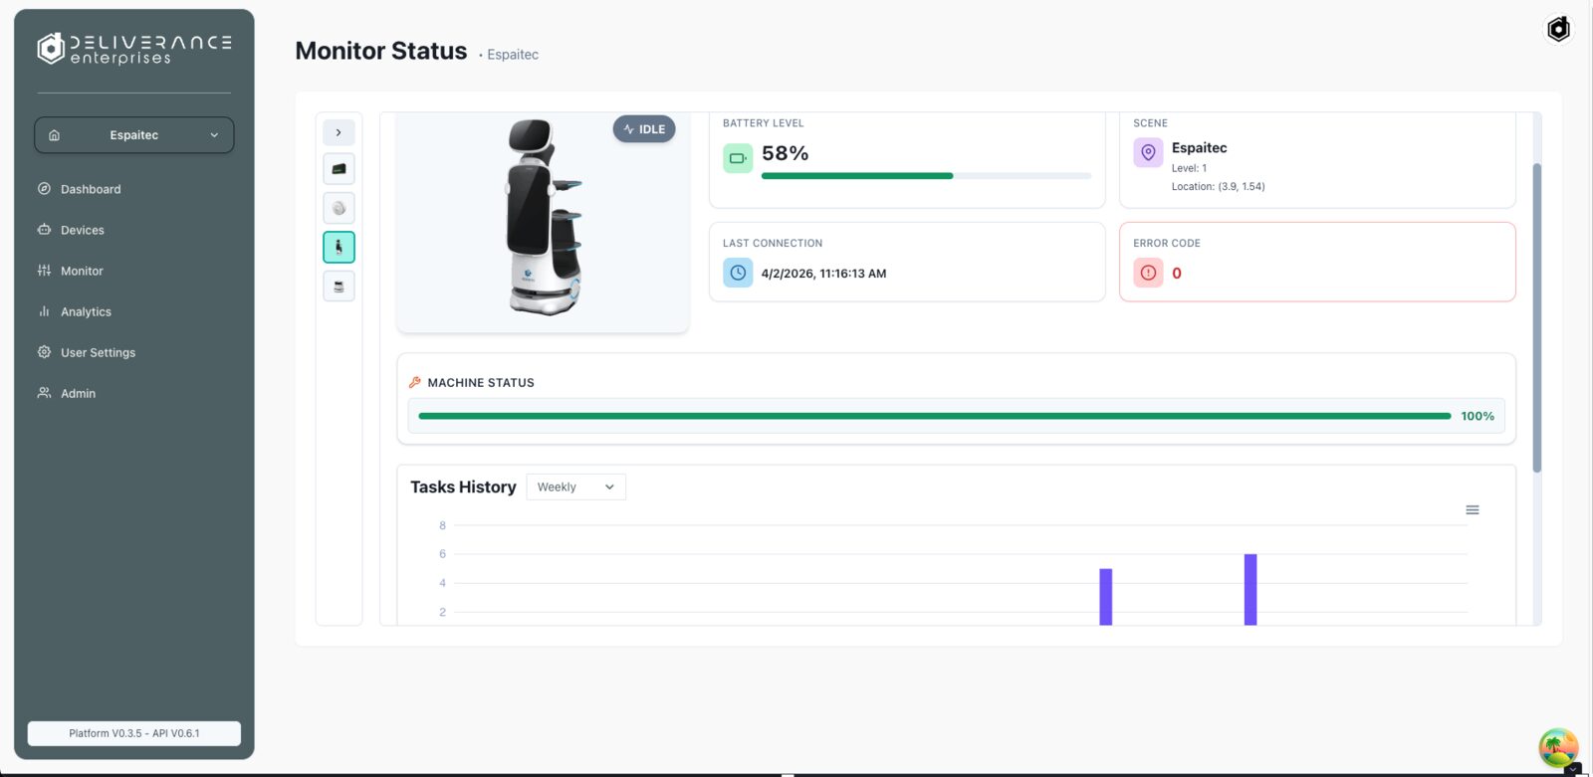This screenshot has height=777, width=1593.
Task: Click the IDLE status badge
Action: point(644,129)
